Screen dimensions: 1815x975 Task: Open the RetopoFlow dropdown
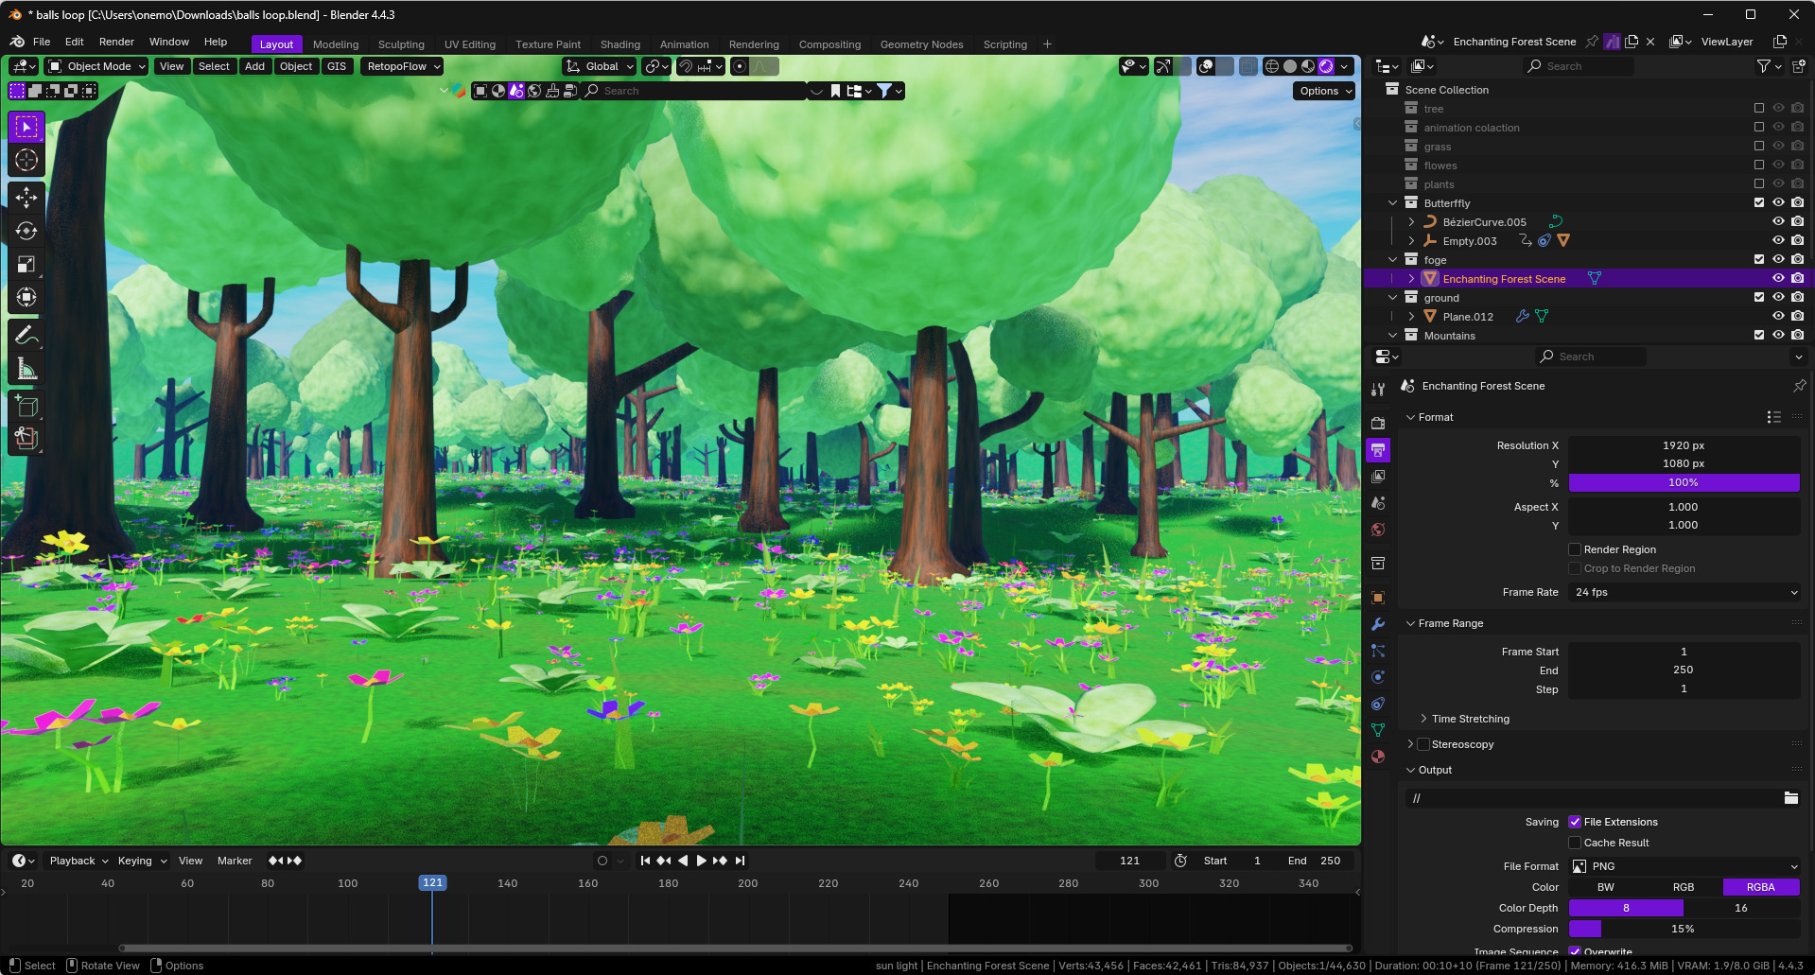point(404,66)
